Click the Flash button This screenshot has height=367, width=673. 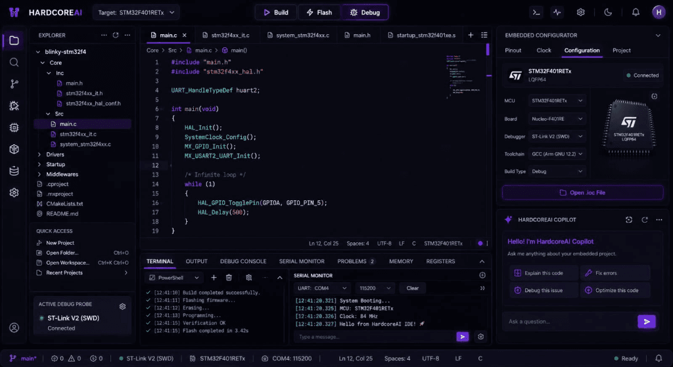pyautogui.click(x=319, y=12)
